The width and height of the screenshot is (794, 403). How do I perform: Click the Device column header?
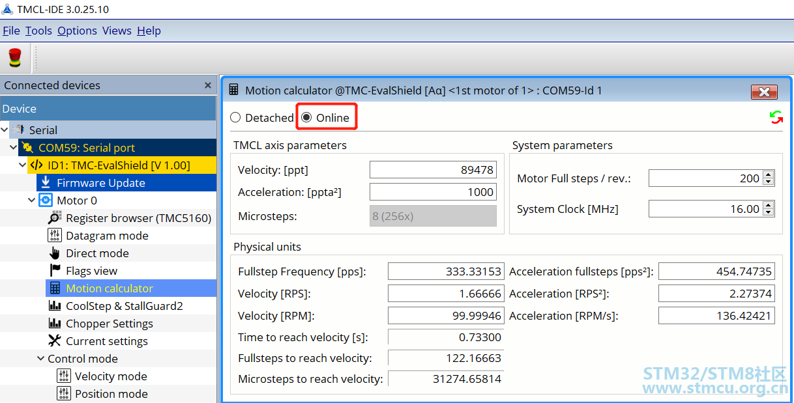(x=108, y=109)
